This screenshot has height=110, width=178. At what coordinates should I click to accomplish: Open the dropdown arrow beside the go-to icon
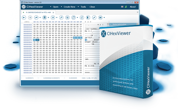click(x=40, y=18)
